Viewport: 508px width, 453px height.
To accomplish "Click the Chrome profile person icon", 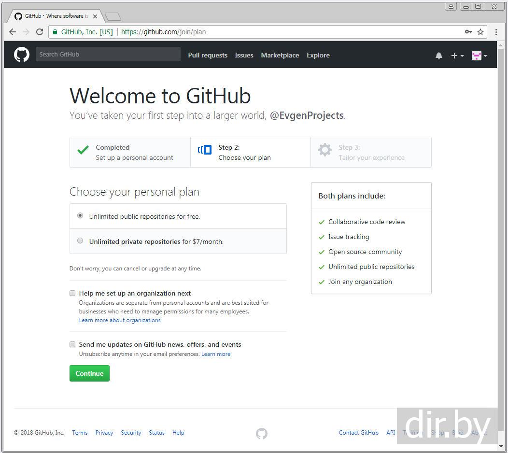I will [451, 6].
